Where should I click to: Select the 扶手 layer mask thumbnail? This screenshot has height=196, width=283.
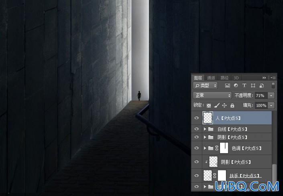click(x=222, y=176)
